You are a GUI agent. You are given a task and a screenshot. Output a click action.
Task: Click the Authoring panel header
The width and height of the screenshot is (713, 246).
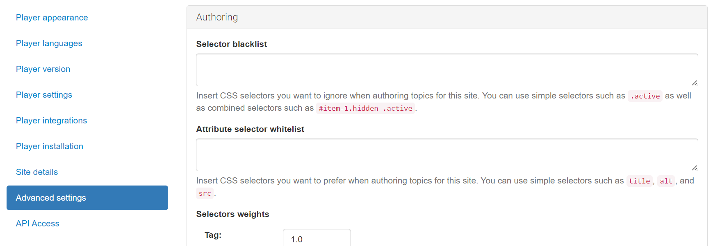coord(446,17)
